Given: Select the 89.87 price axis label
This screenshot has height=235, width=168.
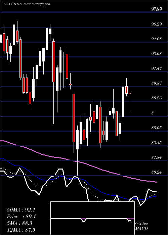Looking at the screenshot, I should (157, 83).
